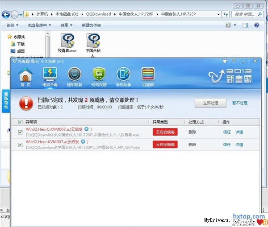Open the 新版特性 side tab
The height and width of the screenshot is (227, 268).
[x=6, y=100]
